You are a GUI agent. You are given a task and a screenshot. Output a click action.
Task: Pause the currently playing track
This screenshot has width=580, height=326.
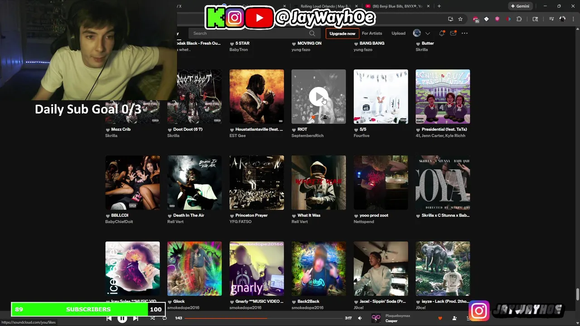click(x=122, y=318)
